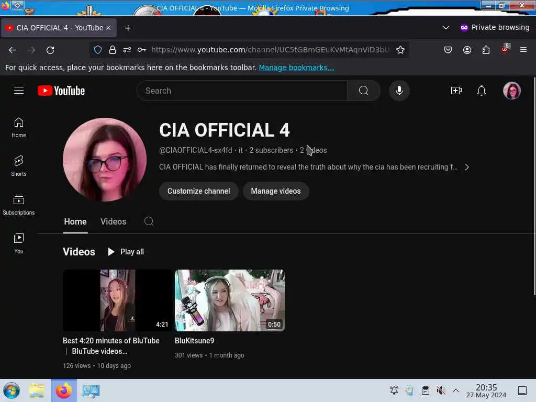Click the 301 views text
The image size is (536, 402).
pyautogui.click(x=188, y=355)
